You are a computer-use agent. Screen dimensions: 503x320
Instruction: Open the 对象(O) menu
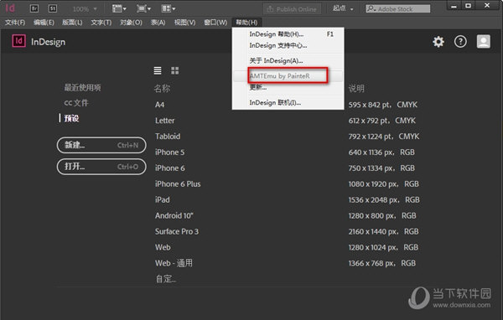pyautogui.click(x=131, y=23)
